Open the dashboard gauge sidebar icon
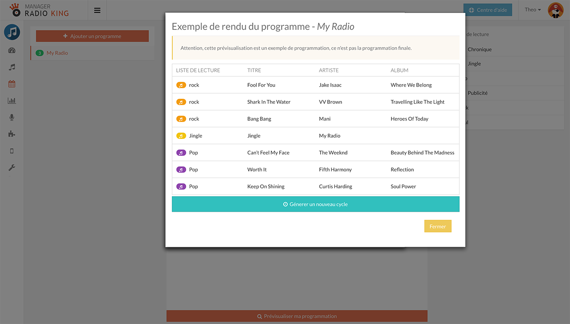570x324 pixels. pyautogui.click(x=12, y=50)
